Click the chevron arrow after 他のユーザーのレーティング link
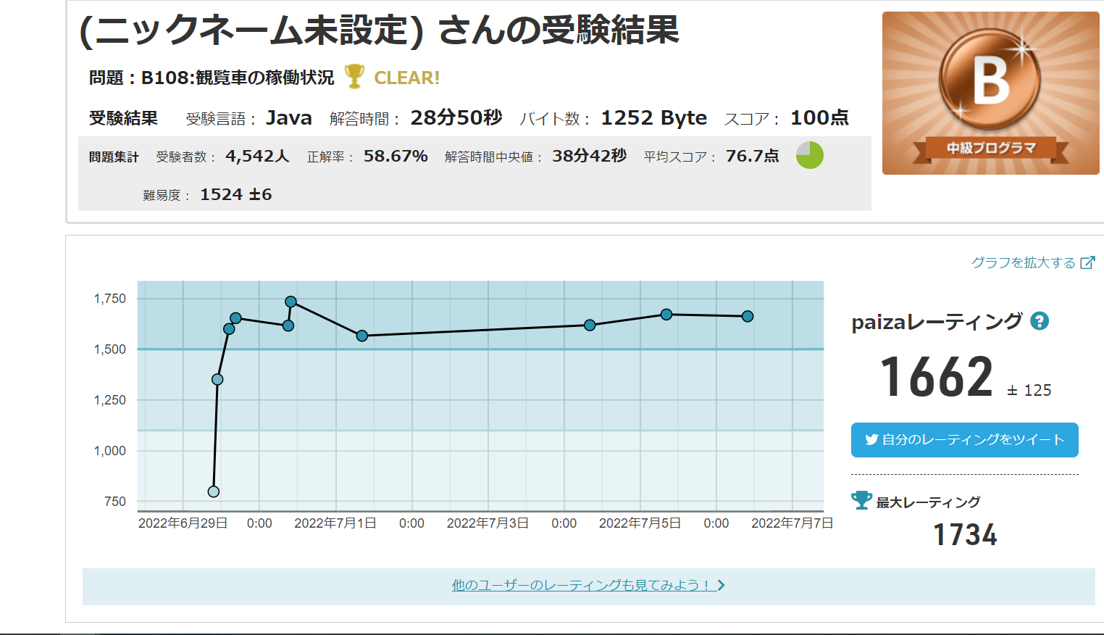Image resolution: width=1104 pixels, height=635 pixels. point(721,585)
